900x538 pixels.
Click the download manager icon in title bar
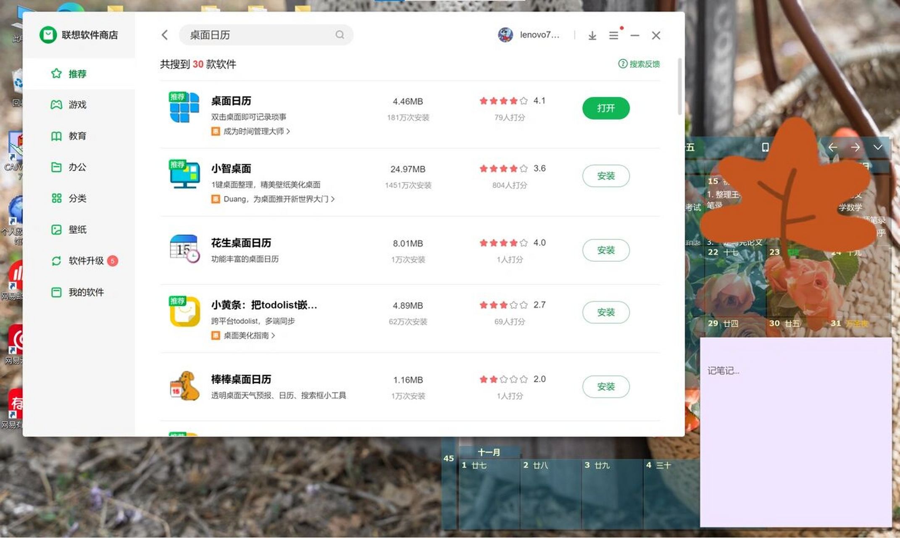tap(592, 35)
